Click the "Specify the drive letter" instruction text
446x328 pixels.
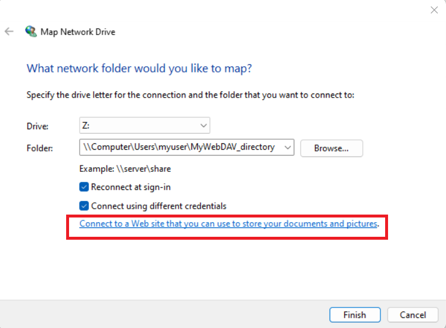tap(190, 95)
